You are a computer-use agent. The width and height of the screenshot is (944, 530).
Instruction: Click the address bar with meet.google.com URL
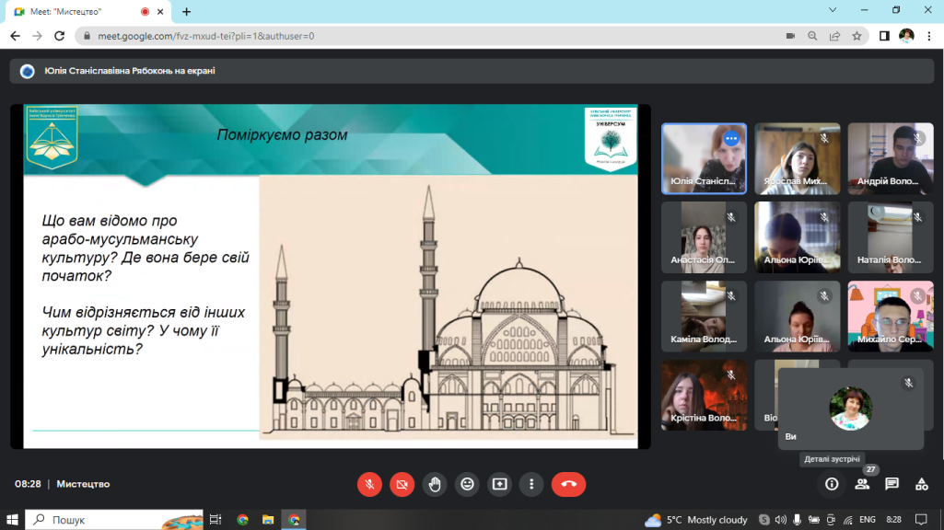[x=414, y=36]
